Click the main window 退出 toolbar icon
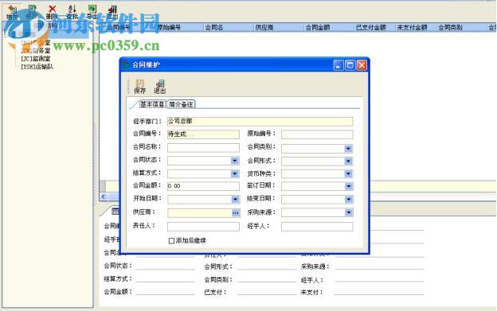 click(112, 12)
